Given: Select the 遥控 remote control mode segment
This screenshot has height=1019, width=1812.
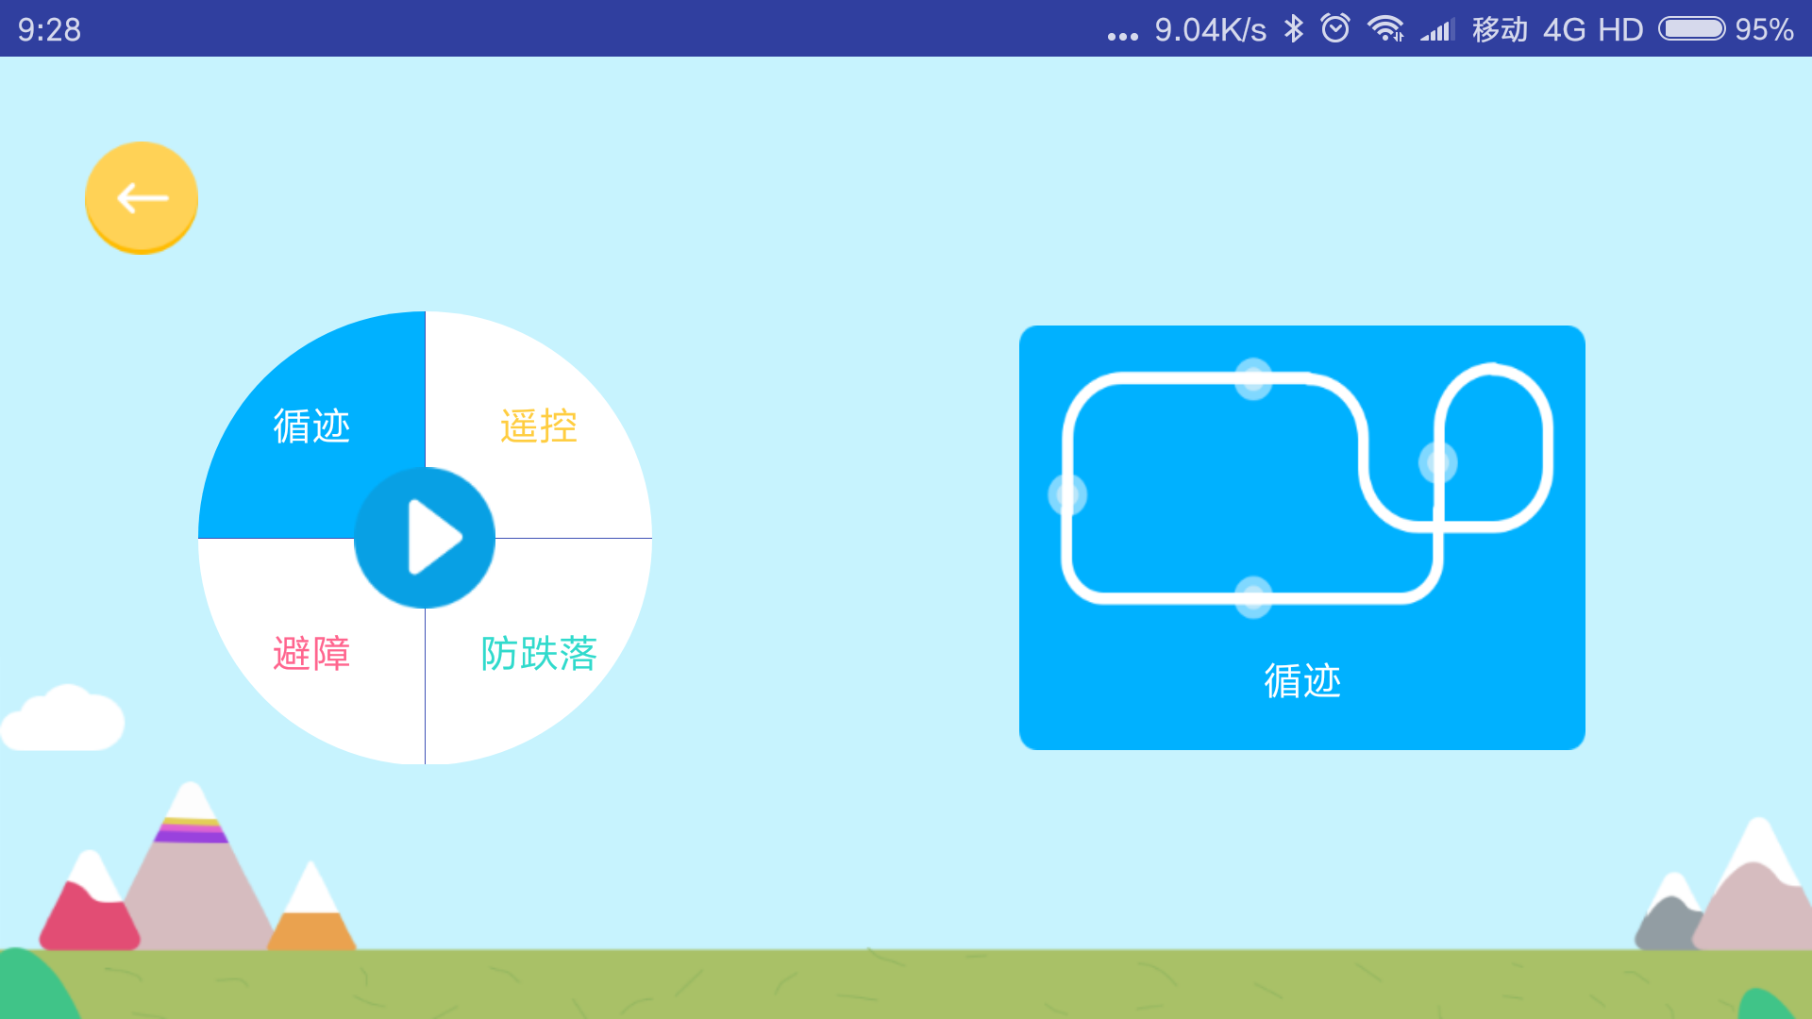Looking at the screenshot, I should click(x=538, y=426).
